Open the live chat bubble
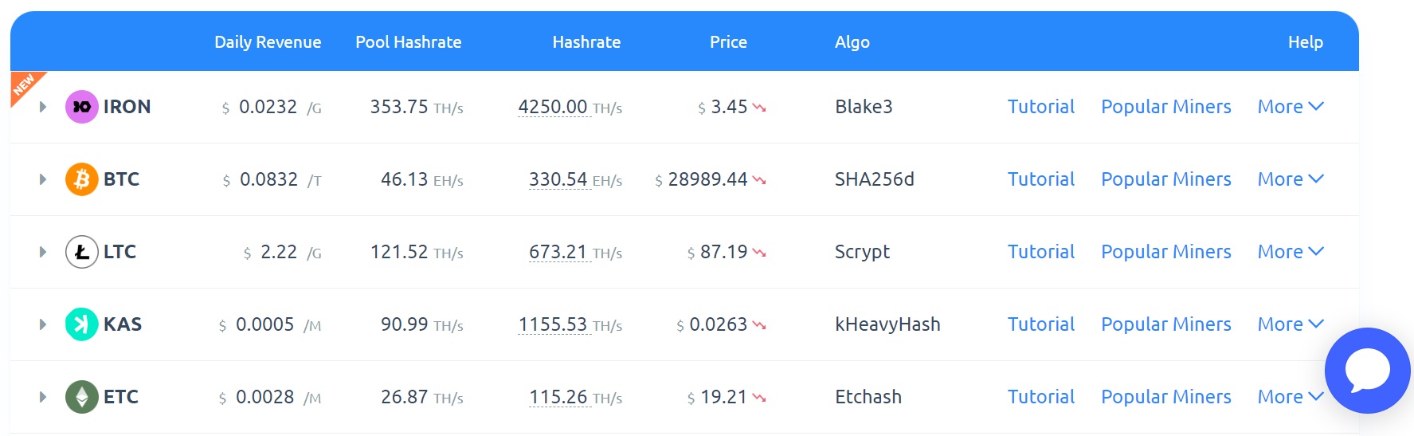Screen dimensions: 1414x436 (x=1367, y=371)
